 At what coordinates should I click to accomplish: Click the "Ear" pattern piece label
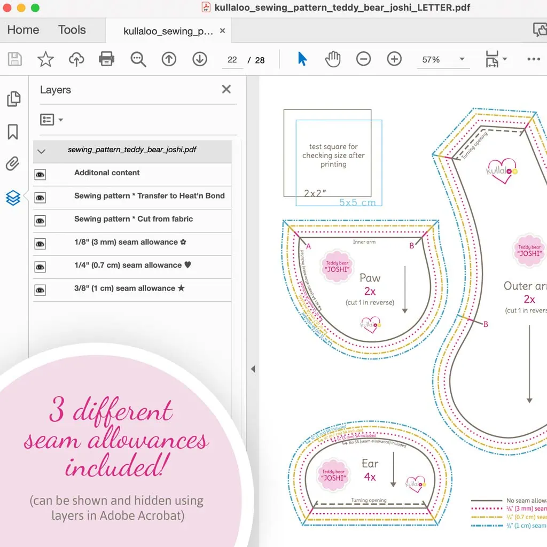coord(370,464)
